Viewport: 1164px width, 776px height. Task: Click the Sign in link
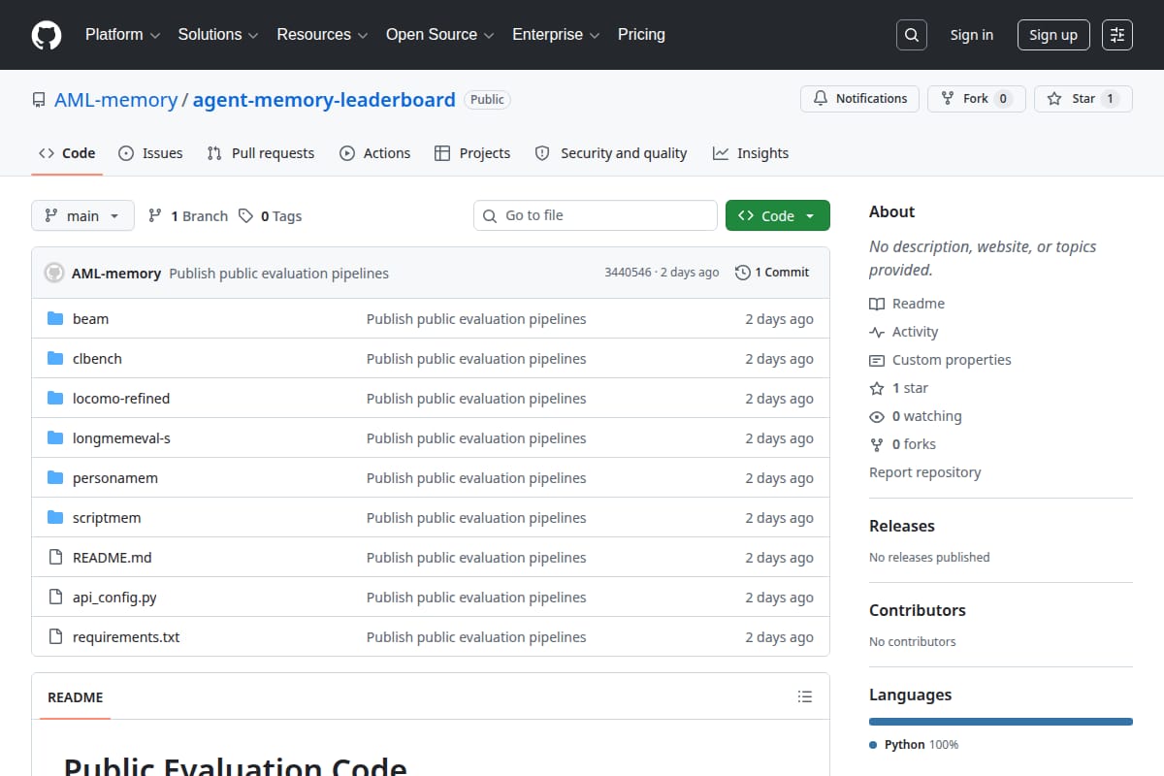pyautogui.click(x=972, y=35)
